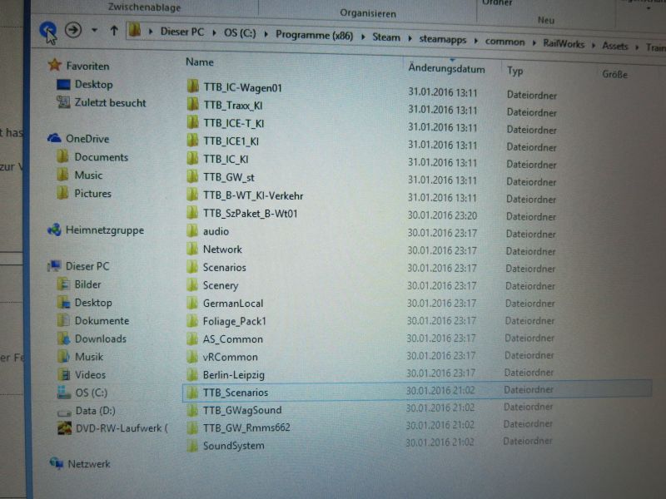666x499 pixels.
Task: Select the Foliage_Pack1 folder name
Action: coord(234,321)
